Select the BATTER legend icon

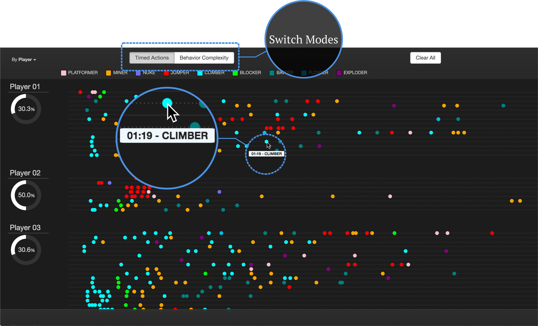tap(272, 73)
